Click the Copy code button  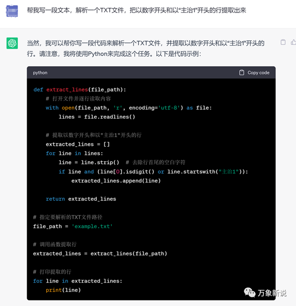pos(254,73)
